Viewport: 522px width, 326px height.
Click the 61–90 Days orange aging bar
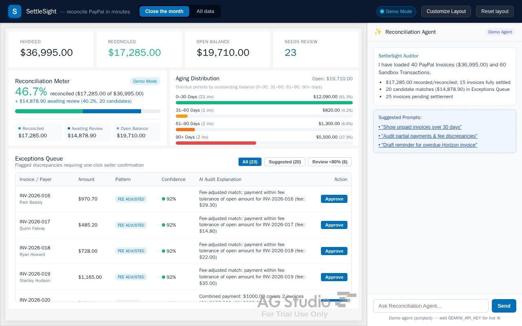(185, 130)
